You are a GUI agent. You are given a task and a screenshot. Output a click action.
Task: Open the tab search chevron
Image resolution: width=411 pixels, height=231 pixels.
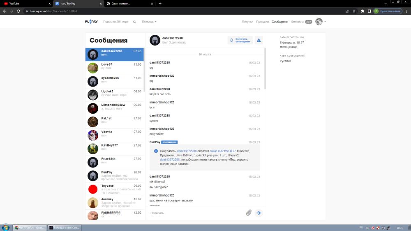tap(386, 4)
